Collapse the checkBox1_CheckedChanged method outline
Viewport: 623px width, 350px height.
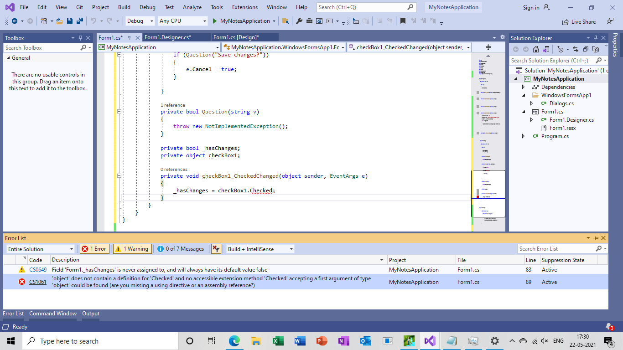coord(119,176)
